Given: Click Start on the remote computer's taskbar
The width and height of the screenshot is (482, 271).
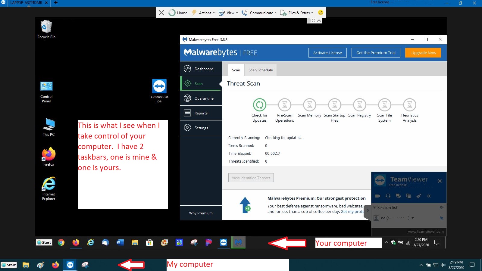Looking at the screenshot, I should pos(44,242).
